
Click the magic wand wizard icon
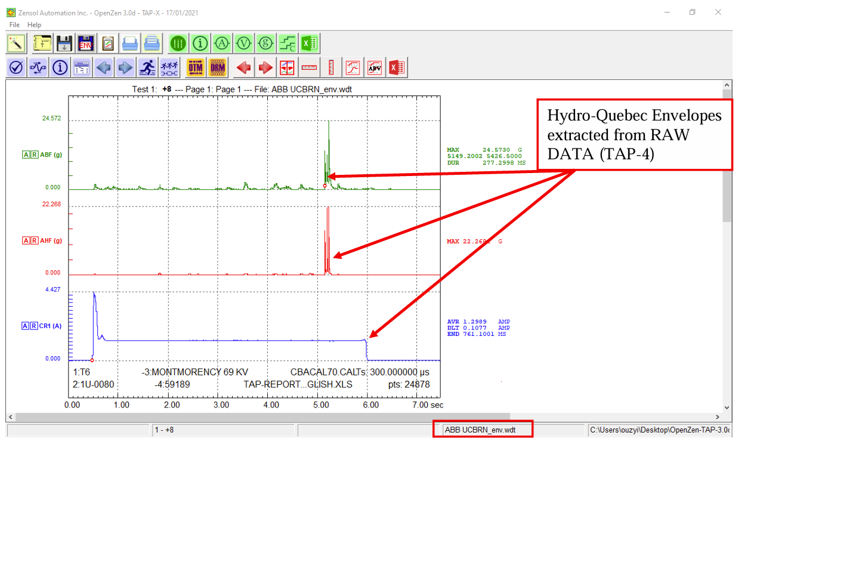coord(16,44)
